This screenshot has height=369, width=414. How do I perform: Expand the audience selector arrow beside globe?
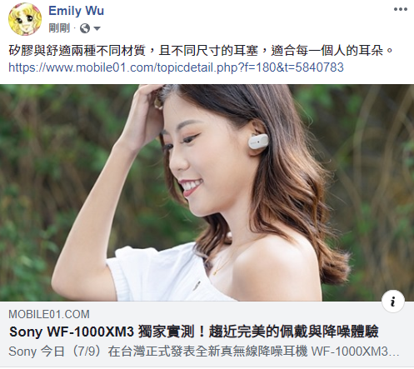(97, 28)
